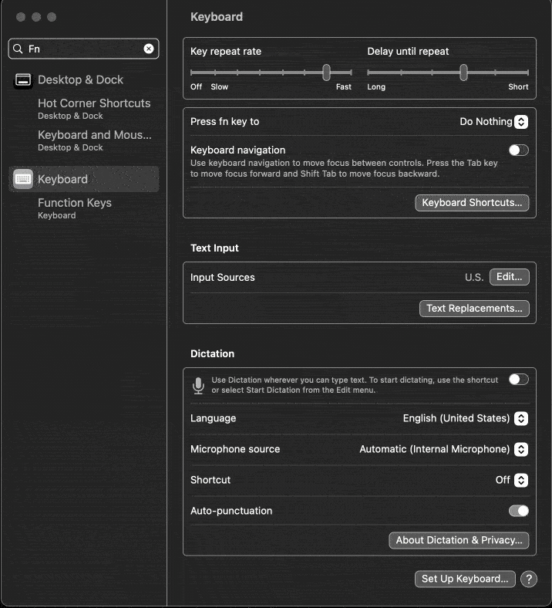The height and width of the screenshot is (608, 552).
Task: Click Edit for Input Sources
Action: [509, 277]
